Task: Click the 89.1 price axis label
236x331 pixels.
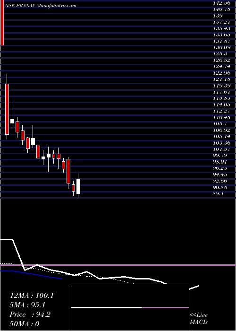Action: (x=218, y=194)
